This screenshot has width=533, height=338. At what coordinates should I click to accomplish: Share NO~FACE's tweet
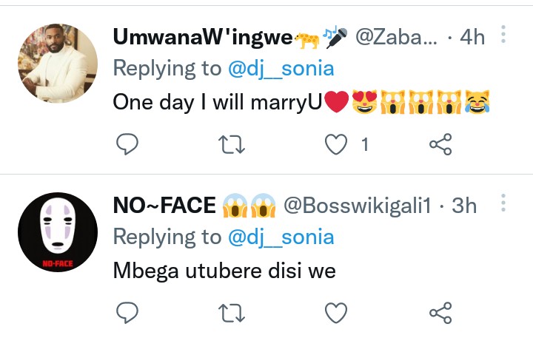440,313
